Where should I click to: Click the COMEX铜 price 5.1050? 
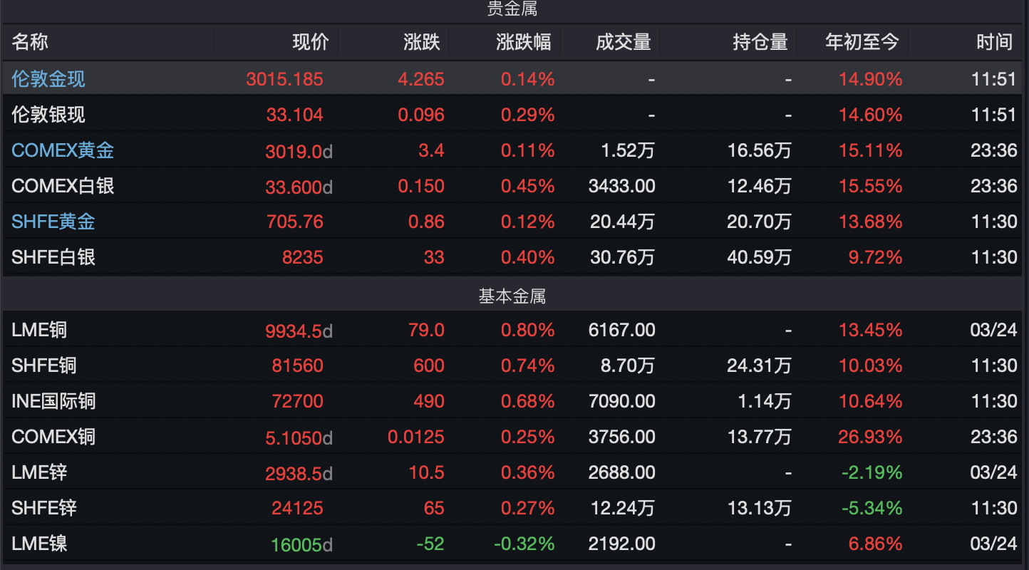tap(294, 437)
